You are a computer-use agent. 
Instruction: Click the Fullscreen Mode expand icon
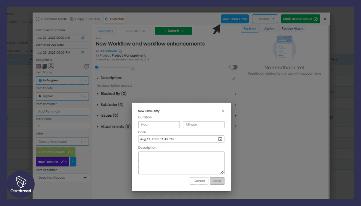37,19
